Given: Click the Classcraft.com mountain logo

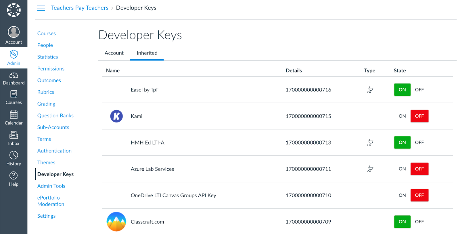Looking at the screenshot, I should click(116, 222).
